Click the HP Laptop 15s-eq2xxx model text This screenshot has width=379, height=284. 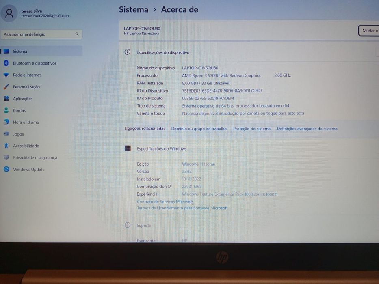(141, 34)
